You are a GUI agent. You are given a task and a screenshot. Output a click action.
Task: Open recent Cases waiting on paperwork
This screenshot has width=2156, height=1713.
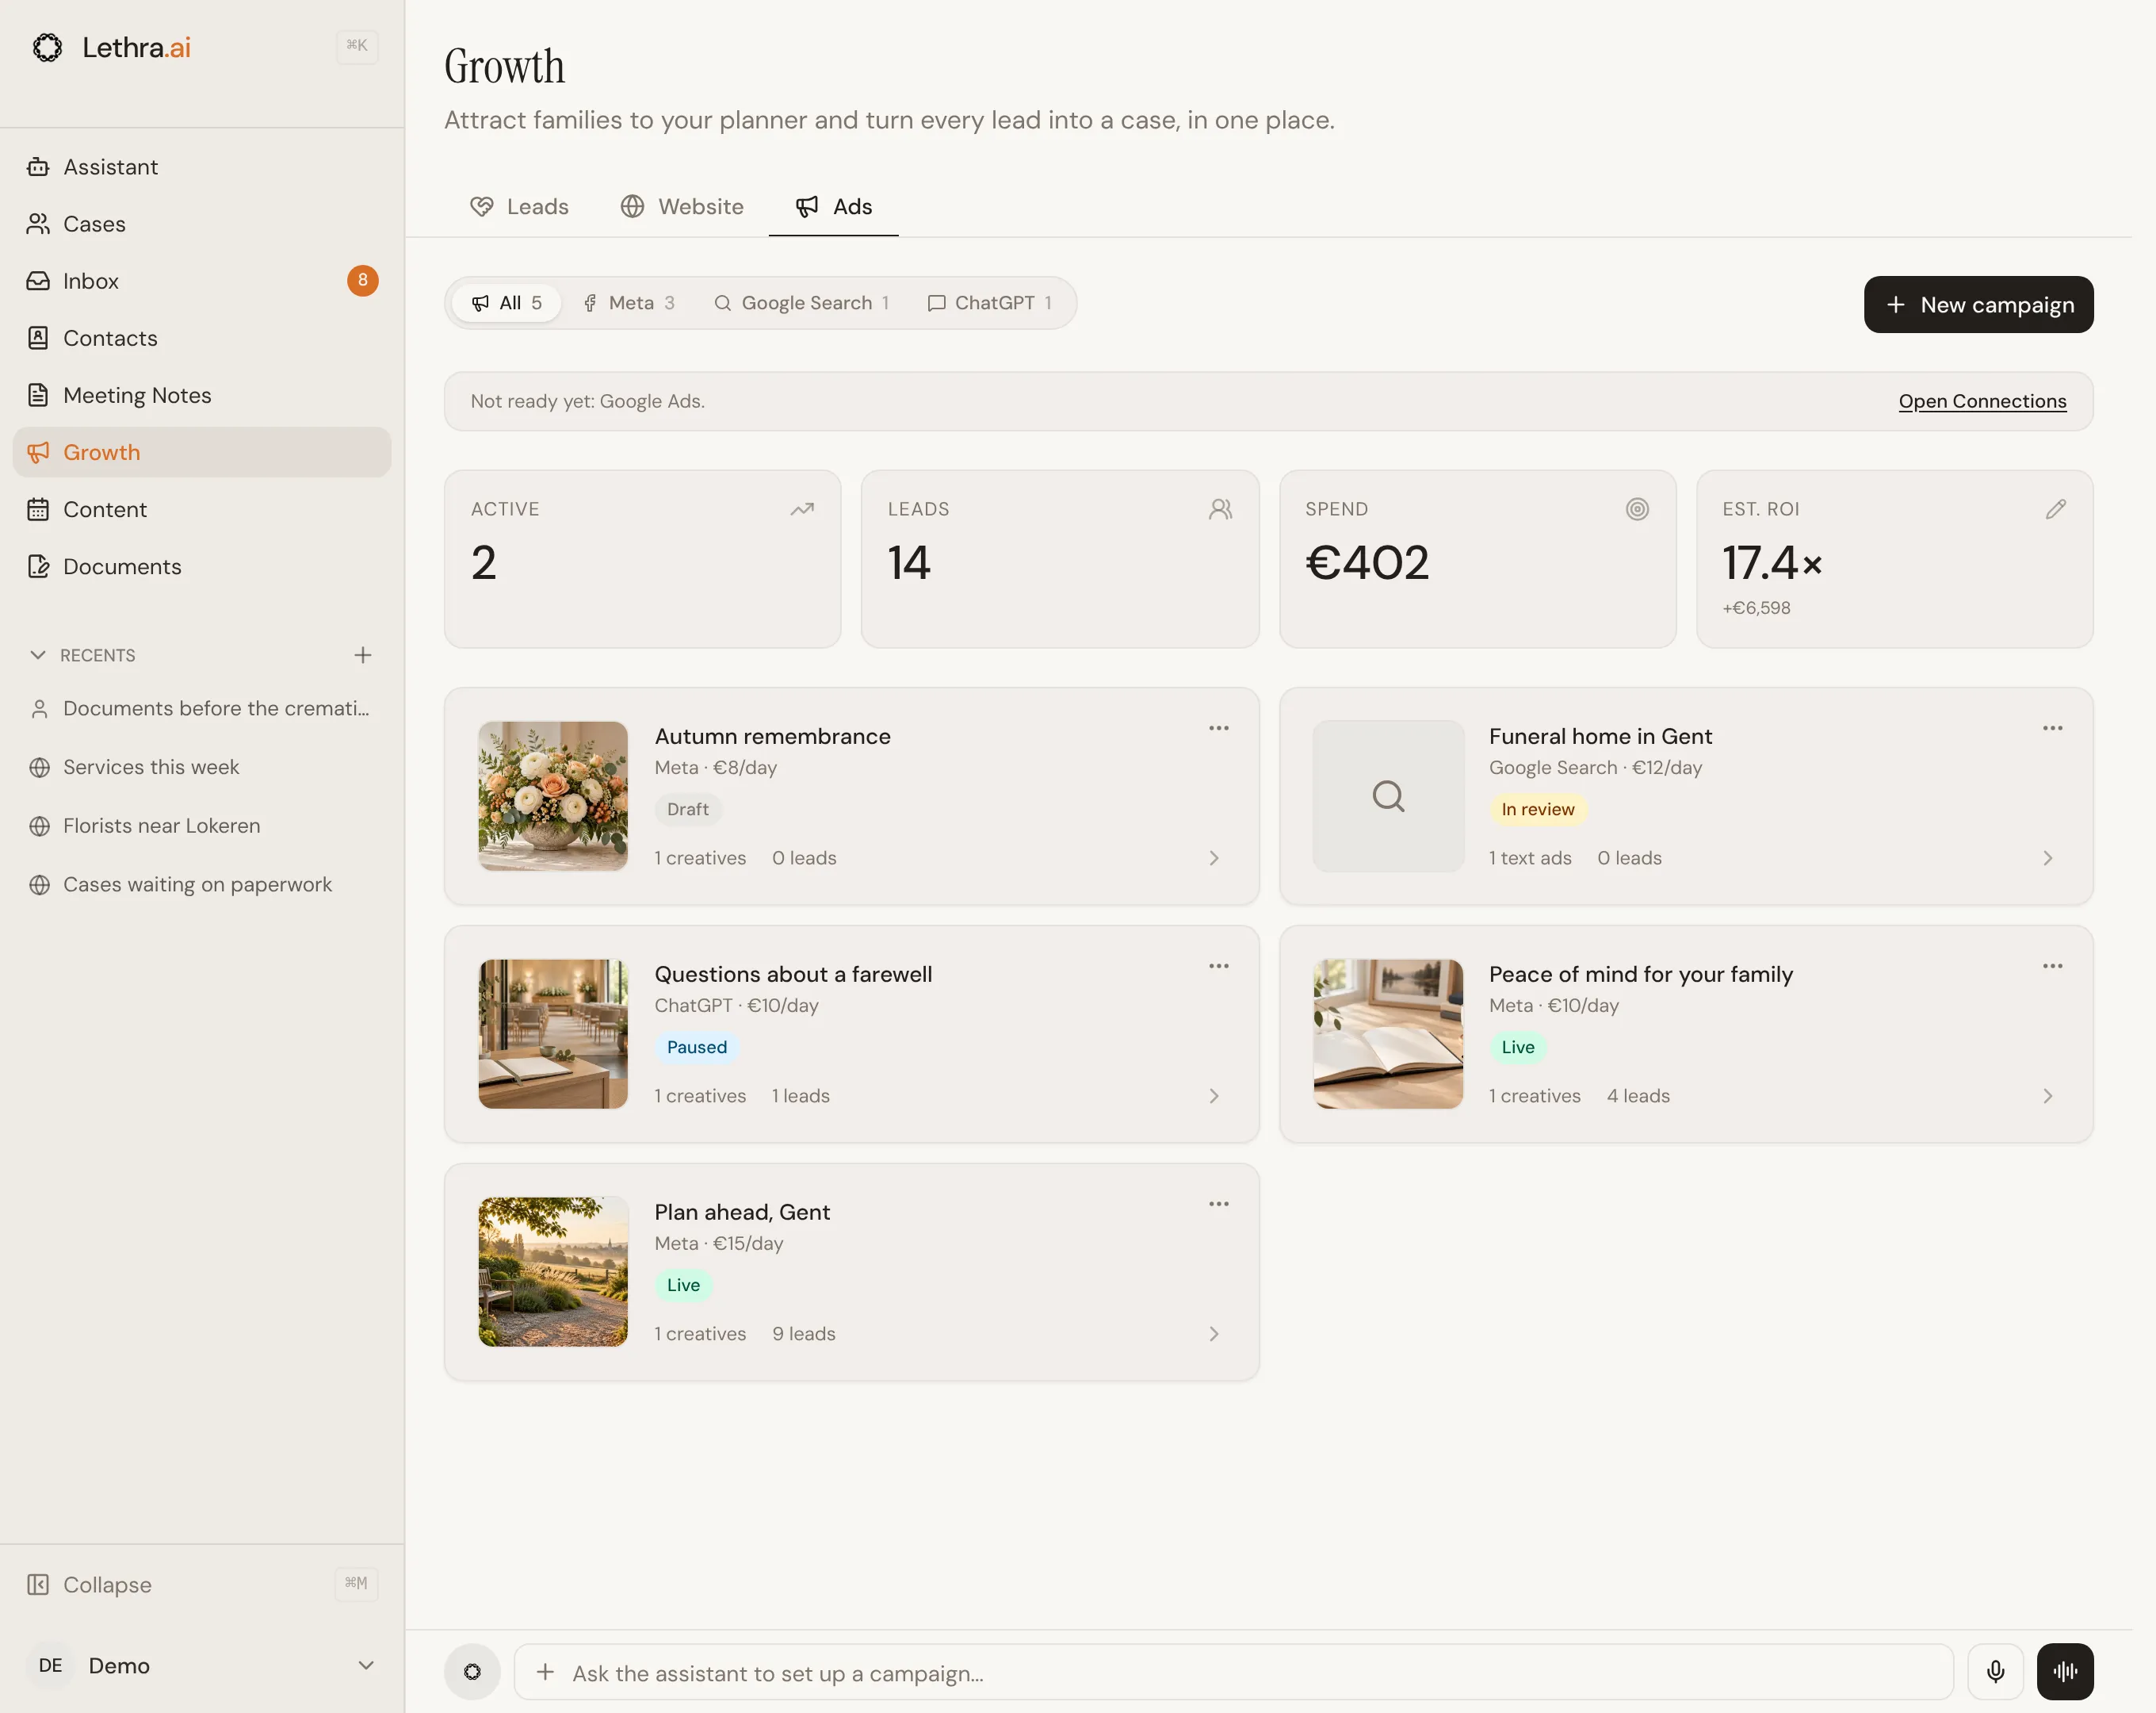201,886
